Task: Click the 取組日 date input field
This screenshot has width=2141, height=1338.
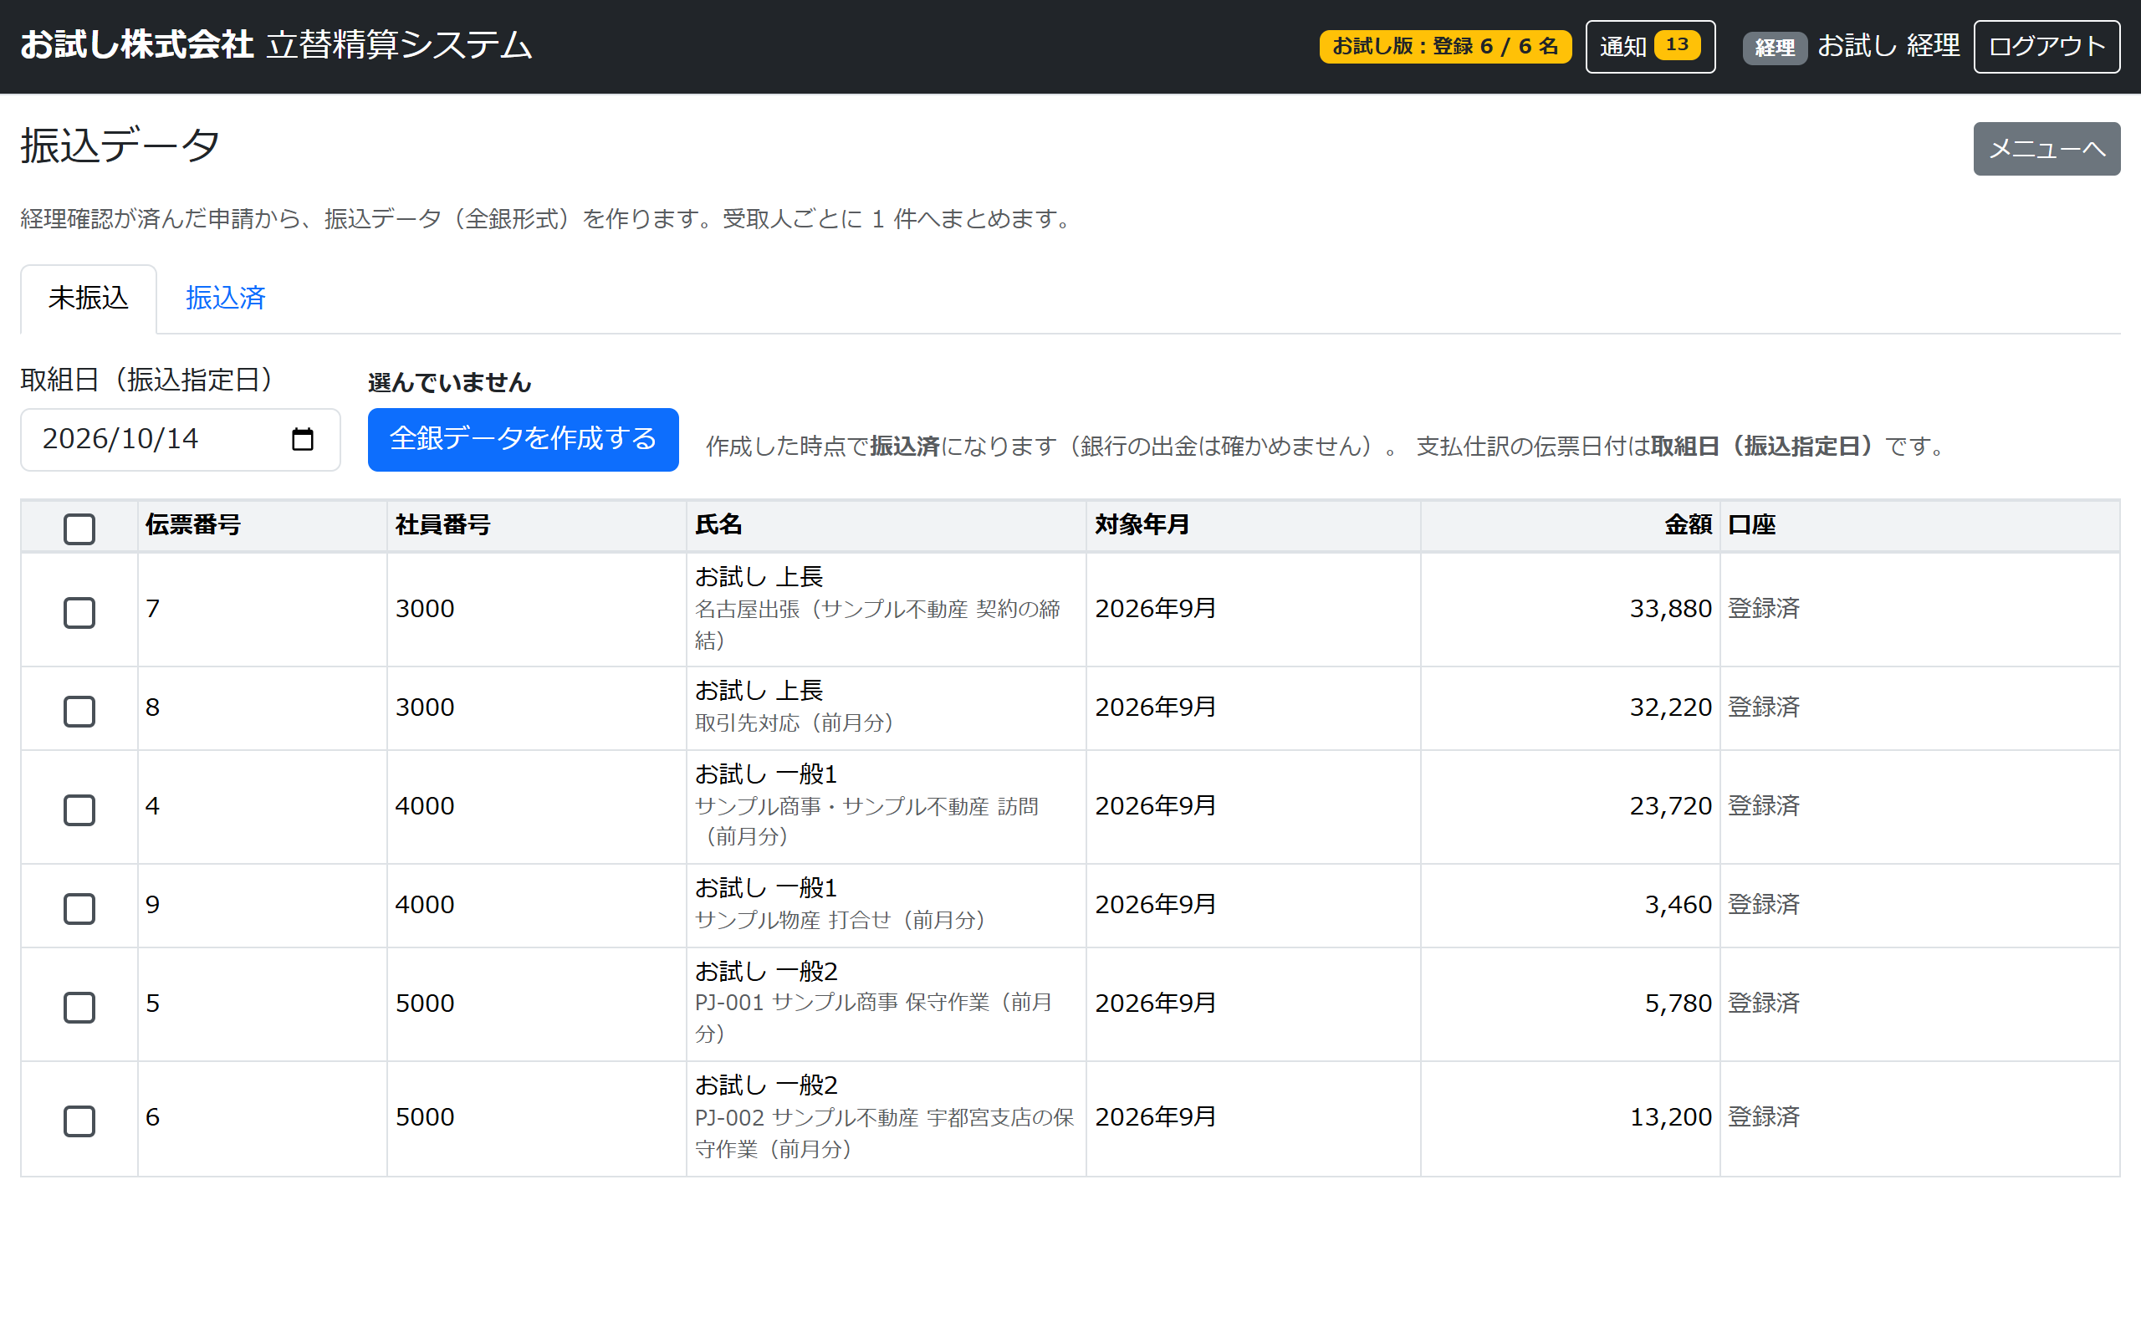Action: point(181,439)
